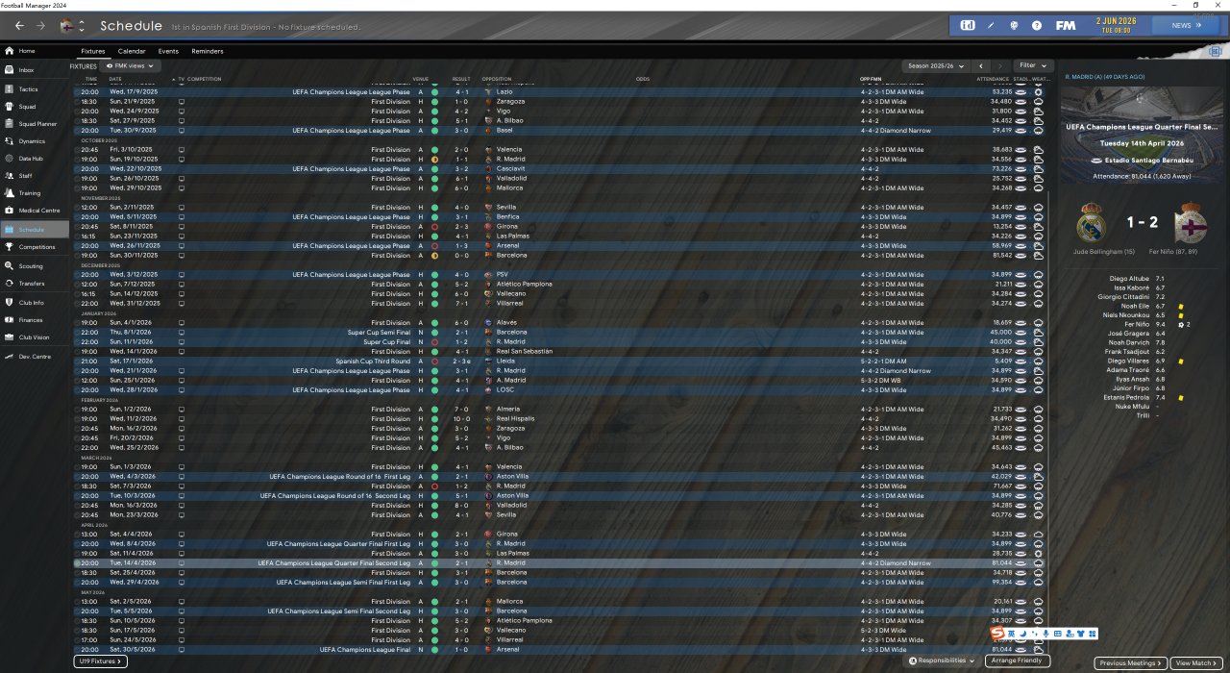1230x673 pixels.
Task: Click the grid toolbox icon in the IME bar
Action: click(x=1092, y=634)
